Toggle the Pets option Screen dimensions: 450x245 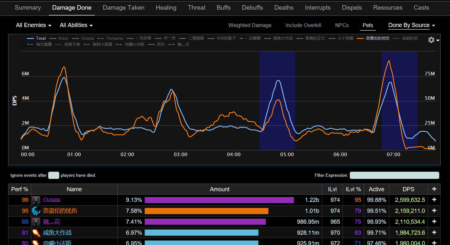tap(368, 25)
